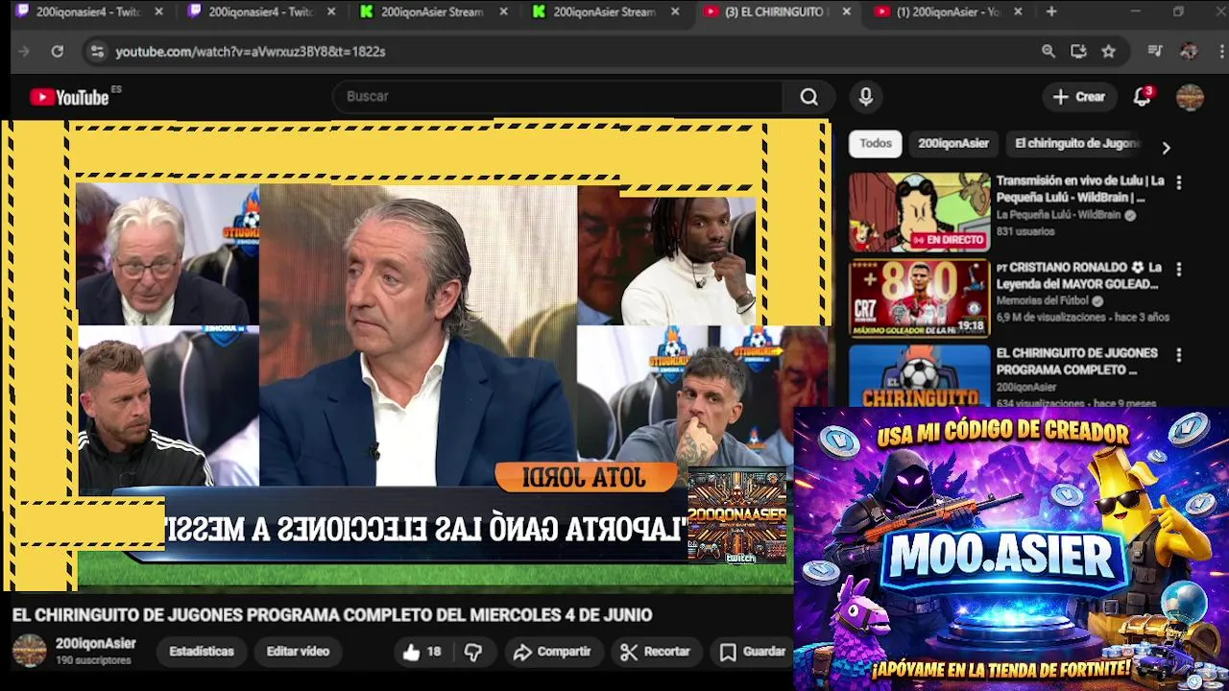The image size is (1229, 691).
Task: Open the 200iqonAsier channel name link
Action: [95, 644]
